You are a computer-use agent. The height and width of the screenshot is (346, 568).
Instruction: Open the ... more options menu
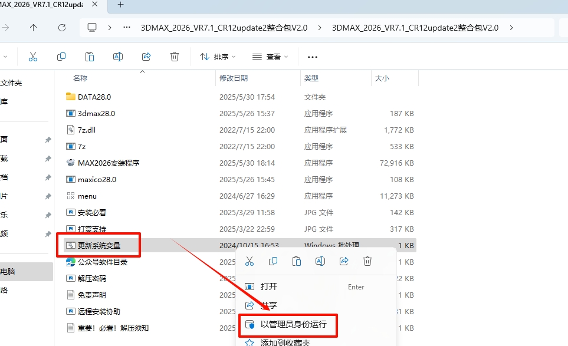point(311,56)
